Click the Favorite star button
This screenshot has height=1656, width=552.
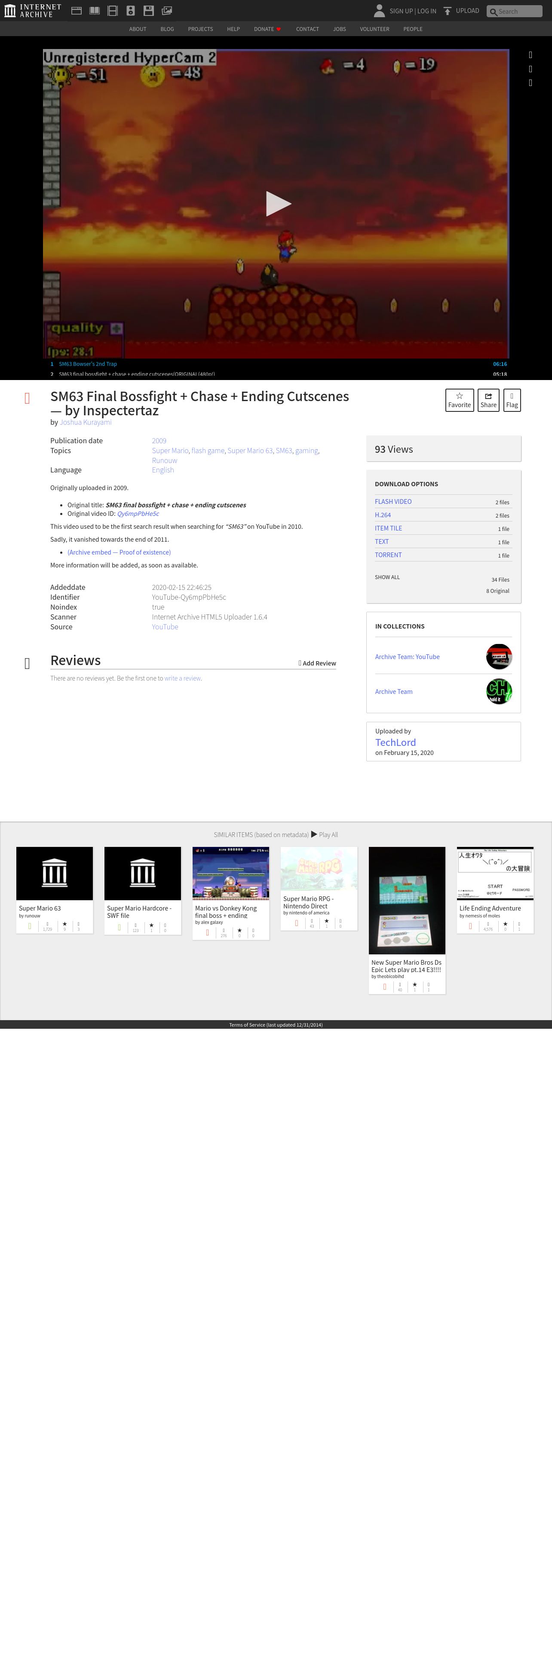460,400
